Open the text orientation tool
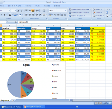Screen dimensions: 112x109 37,10
